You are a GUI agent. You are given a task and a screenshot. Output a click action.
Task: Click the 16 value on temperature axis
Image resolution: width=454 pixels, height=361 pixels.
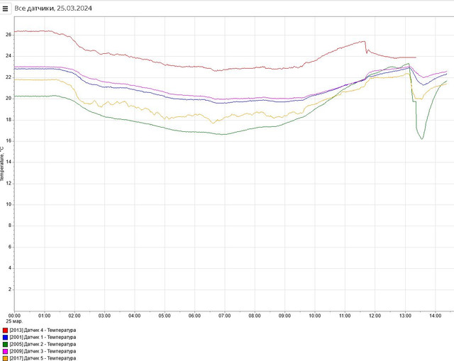pyautogui.click(x=9, y=141)
